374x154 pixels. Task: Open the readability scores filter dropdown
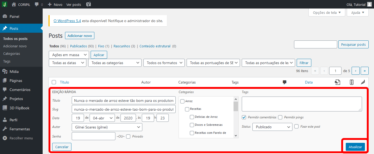click(x=268, y=63)
